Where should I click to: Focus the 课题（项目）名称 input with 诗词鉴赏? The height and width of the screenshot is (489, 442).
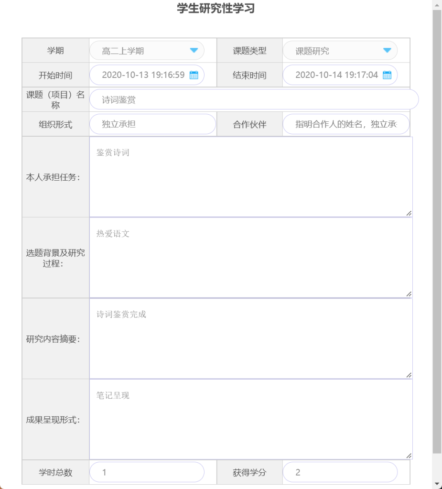click(x=253, y=99)
